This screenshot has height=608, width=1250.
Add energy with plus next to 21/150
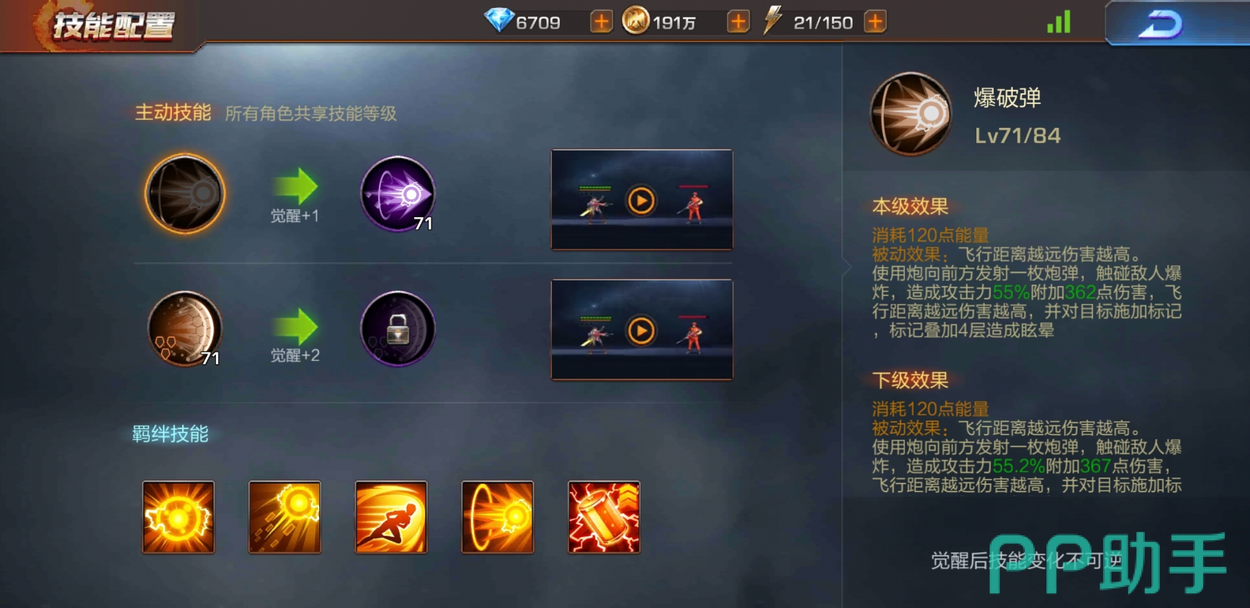[875, 22]
